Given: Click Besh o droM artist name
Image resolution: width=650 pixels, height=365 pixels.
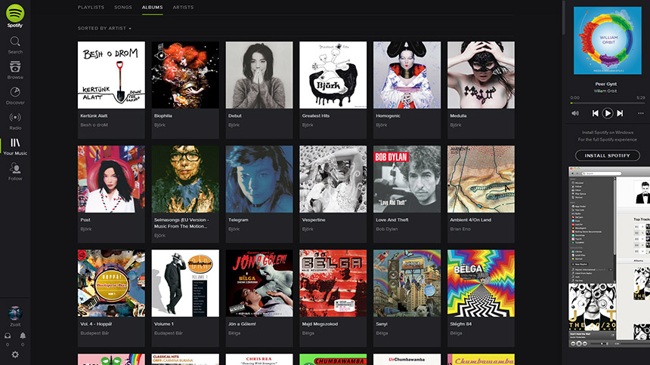Looking at the screenshot, I should point(94,125).
